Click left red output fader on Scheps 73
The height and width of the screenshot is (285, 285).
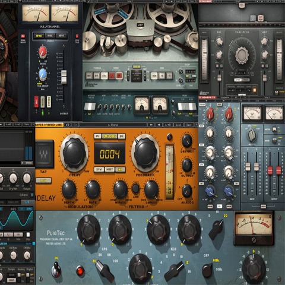pyautogui.click(x=270, y=170)
